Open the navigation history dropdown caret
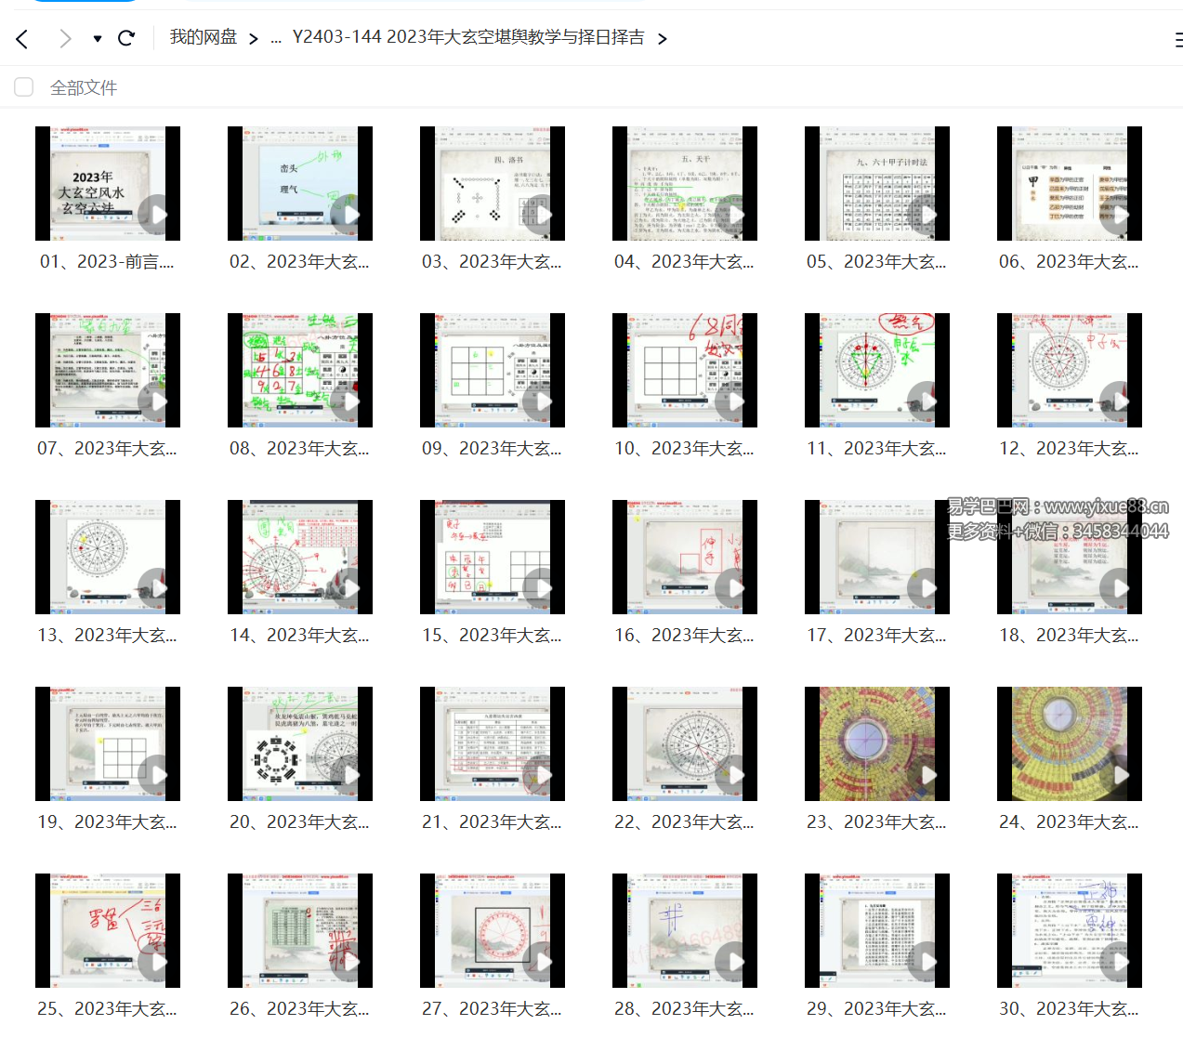The image size is (1183, 1038). pyautogui.click(x=97, y=38)
